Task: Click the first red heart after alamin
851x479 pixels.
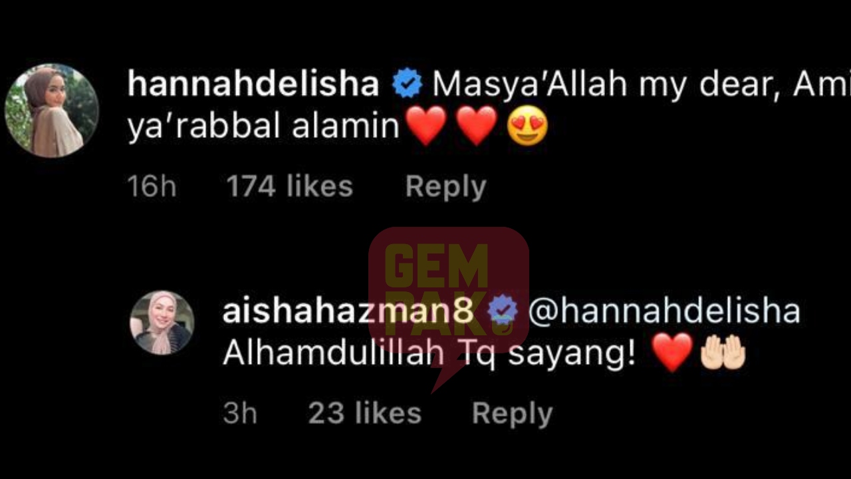Action: pyautogui.click(x=426, y=126)
